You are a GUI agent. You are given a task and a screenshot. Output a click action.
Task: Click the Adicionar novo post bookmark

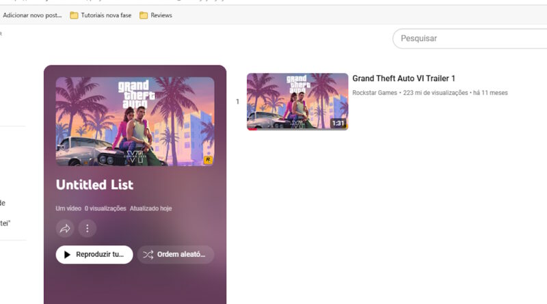32,15
